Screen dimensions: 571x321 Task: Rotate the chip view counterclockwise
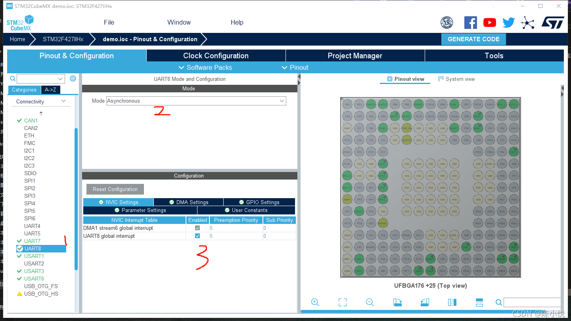[x=425, y=302]
